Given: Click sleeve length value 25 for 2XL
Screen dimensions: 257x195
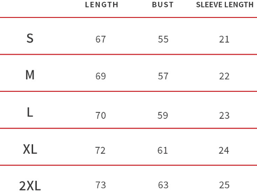Looking at the screenshot, I should [x=224, y=185].
